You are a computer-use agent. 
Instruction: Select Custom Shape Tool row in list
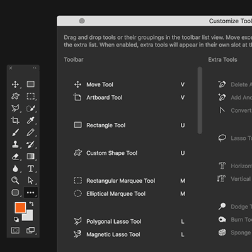click(x=129, y=153)
